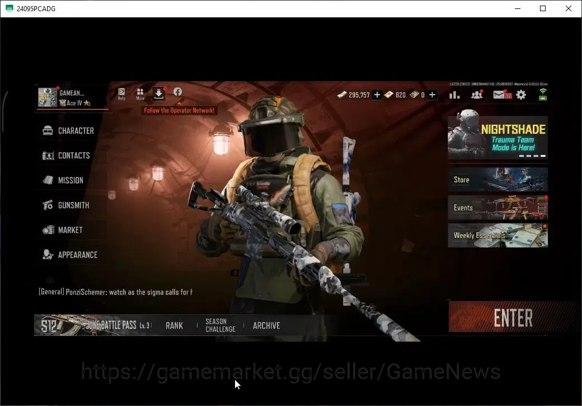Click the Contacts icon
This screenshot has width=582, height=406.
48,155
